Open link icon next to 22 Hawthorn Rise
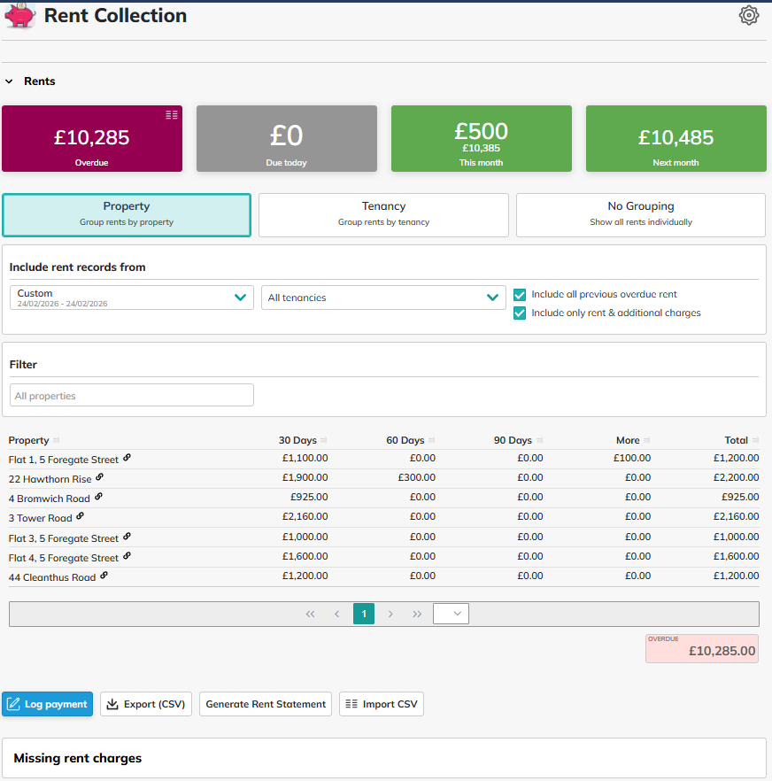Viewport: 772px width, 781px height. [x=99, y=477]
